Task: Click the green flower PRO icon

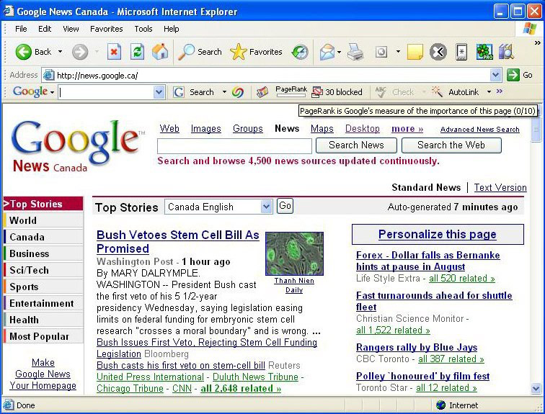Action: coord(484,52)
